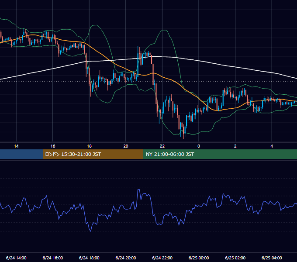This screenshot has height=262, width=297.
Task: Click the 4 hour axis label
Action: [x=272, y=146]
